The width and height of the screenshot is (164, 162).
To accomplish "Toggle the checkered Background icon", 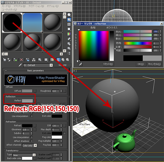I will pos(69,24).
